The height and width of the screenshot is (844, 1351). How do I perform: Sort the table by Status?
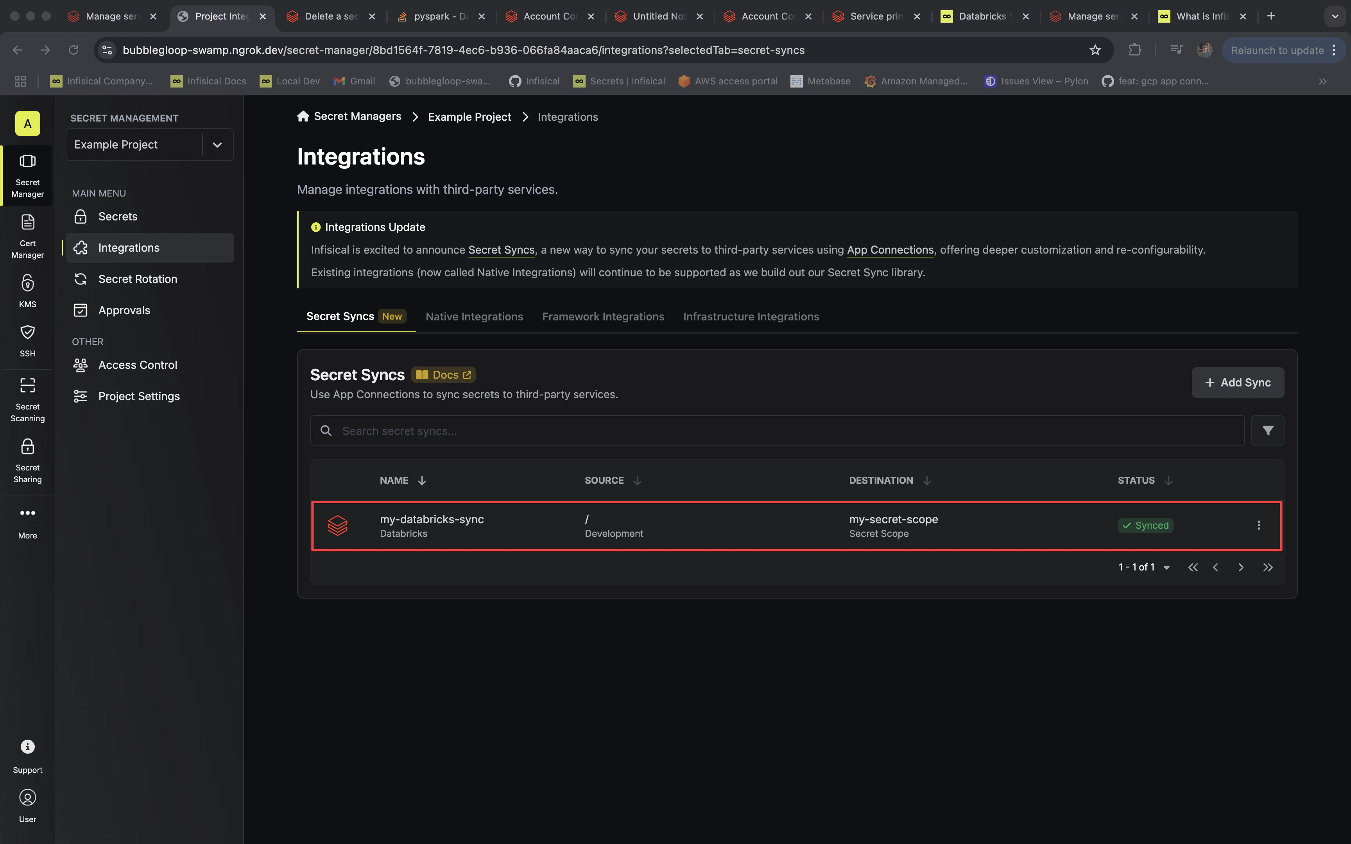(1145, 480)
